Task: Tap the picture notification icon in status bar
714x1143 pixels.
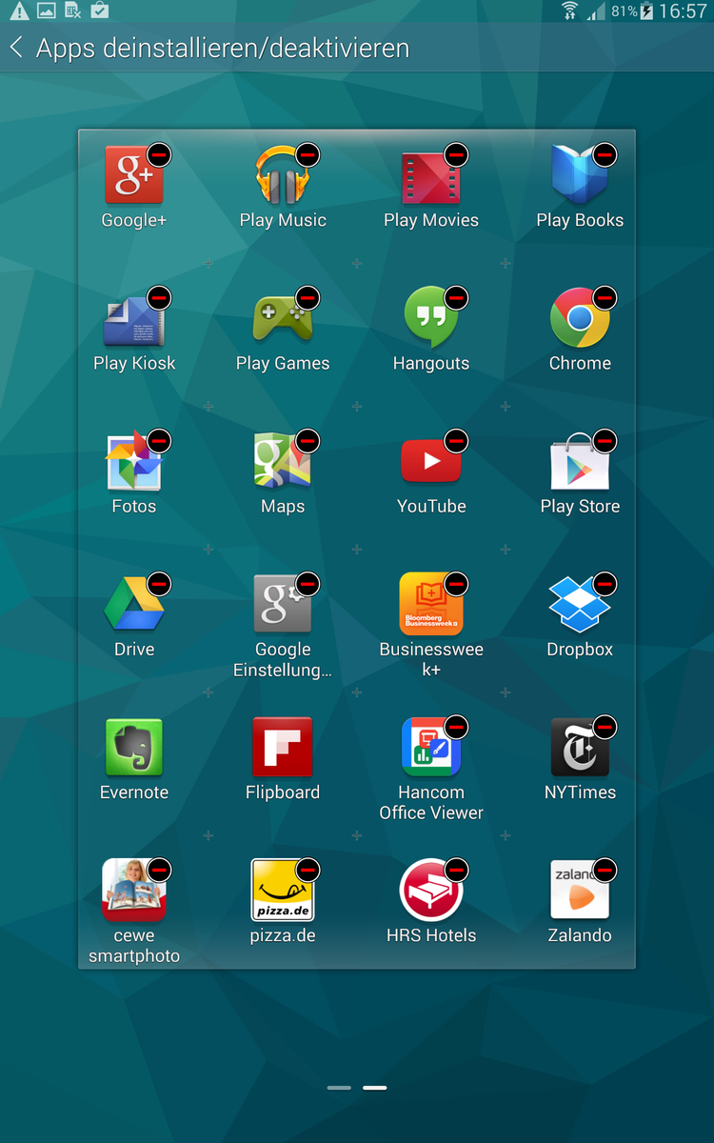Action: pos(46,11)
